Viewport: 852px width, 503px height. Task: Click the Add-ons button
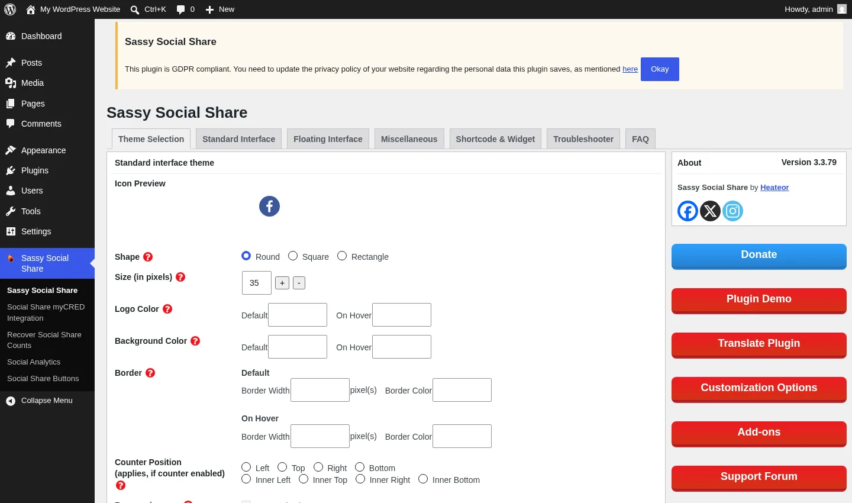(759, 434)
